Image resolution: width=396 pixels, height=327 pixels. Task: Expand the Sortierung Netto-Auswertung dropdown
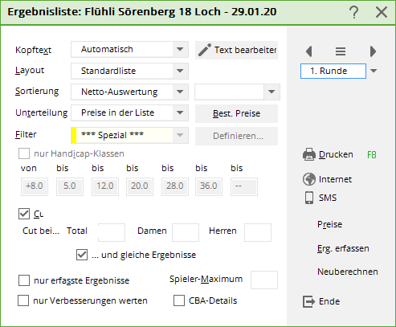180,92
